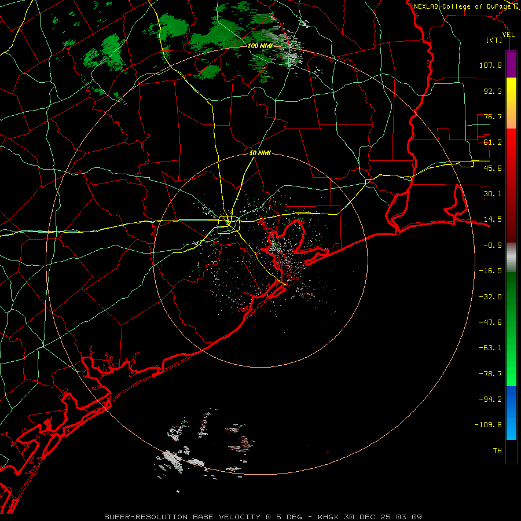Screen dimensions: 521x521
Task: Pick the purple segment of velocity scale
Action: 511,65
